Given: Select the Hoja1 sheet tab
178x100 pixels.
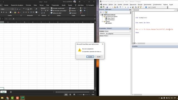Looking at the screenshot, I should pyautogui.click(x=3, y=92).
